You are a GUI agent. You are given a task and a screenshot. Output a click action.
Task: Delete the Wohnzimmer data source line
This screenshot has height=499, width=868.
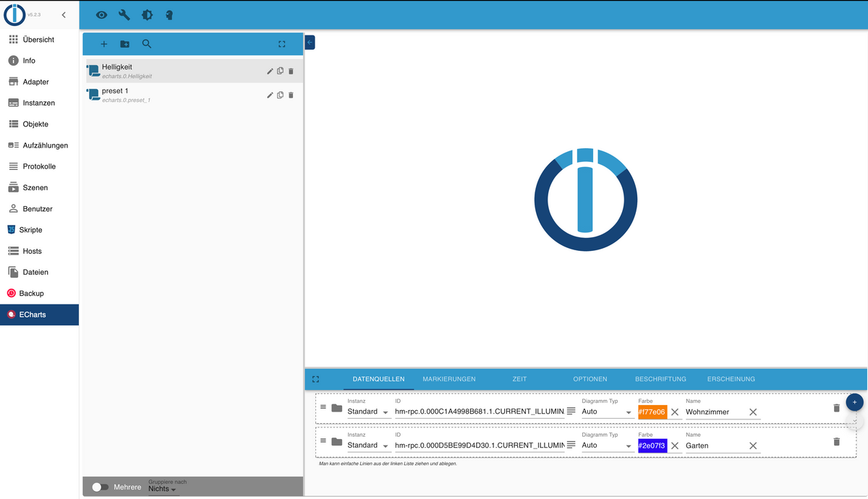(837, 408)
